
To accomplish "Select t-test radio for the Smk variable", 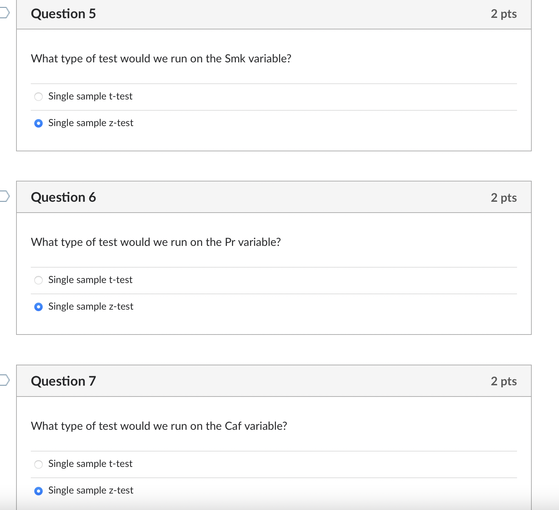I will 38,97.
